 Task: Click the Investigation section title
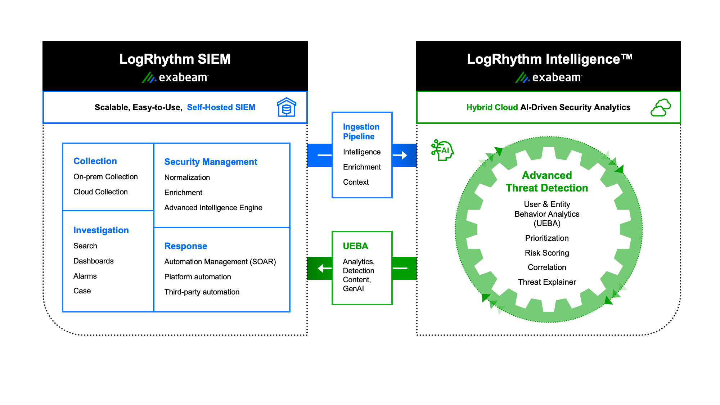(101, 230)
